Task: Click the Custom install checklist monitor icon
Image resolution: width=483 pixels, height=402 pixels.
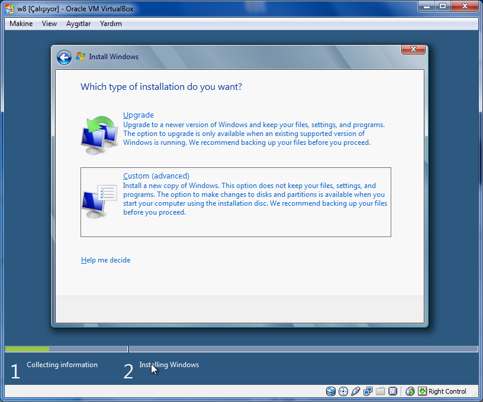Action: (99, 202)
